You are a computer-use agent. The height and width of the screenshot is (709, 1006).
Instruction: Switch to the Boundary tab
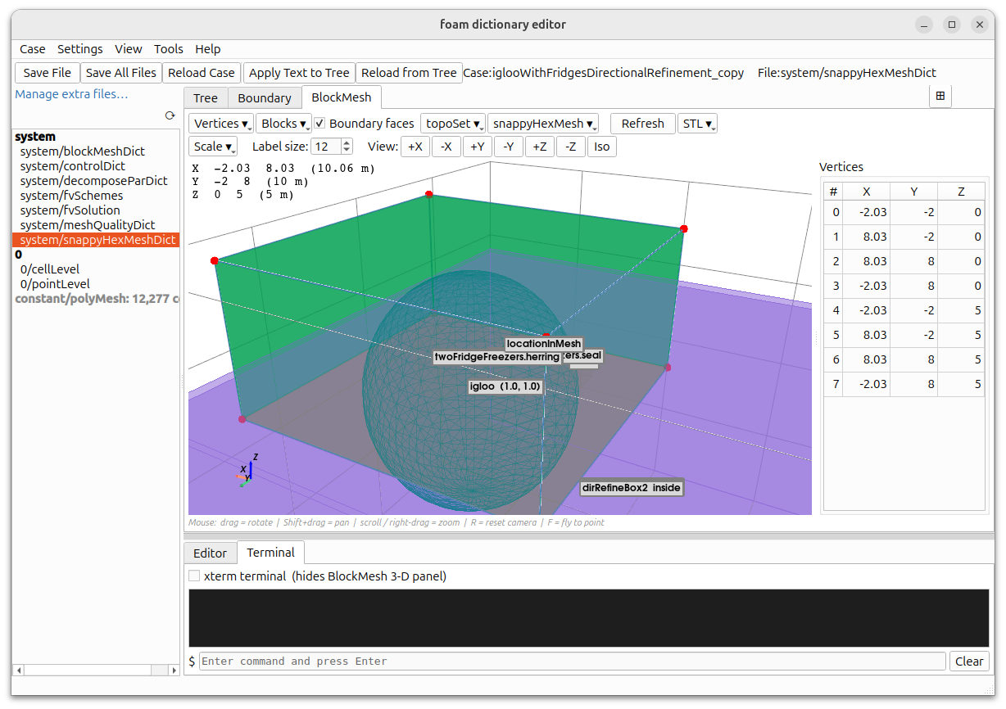click(x=265, y=98)
